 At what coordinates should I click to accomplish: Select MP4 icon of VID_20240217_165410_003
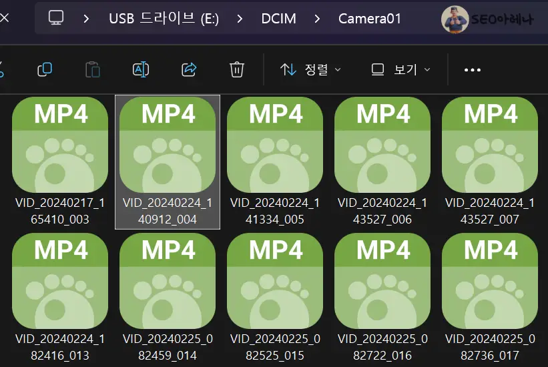[60, 145]
